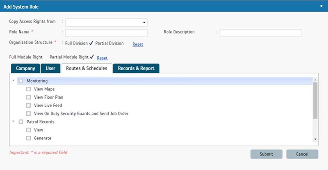328x170 pixels.
Task: Click Reset link for Organization Structure
Action: 138,44
